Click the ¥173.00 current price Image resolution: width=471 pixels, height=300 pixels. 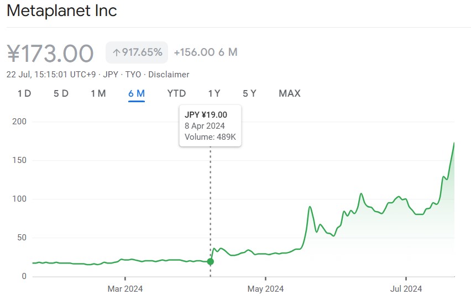click(x=50, y=54)
